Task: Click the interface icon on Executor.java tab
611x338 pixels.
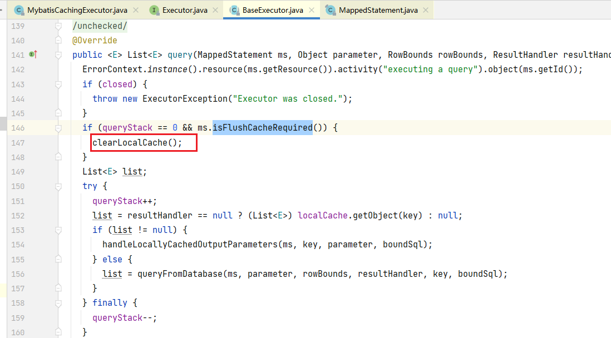Action: [x=154, y=10]
